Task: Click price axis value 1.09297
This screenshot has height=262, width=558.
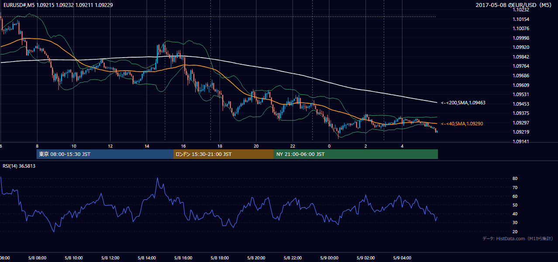Action: click(x=521, y=123)
